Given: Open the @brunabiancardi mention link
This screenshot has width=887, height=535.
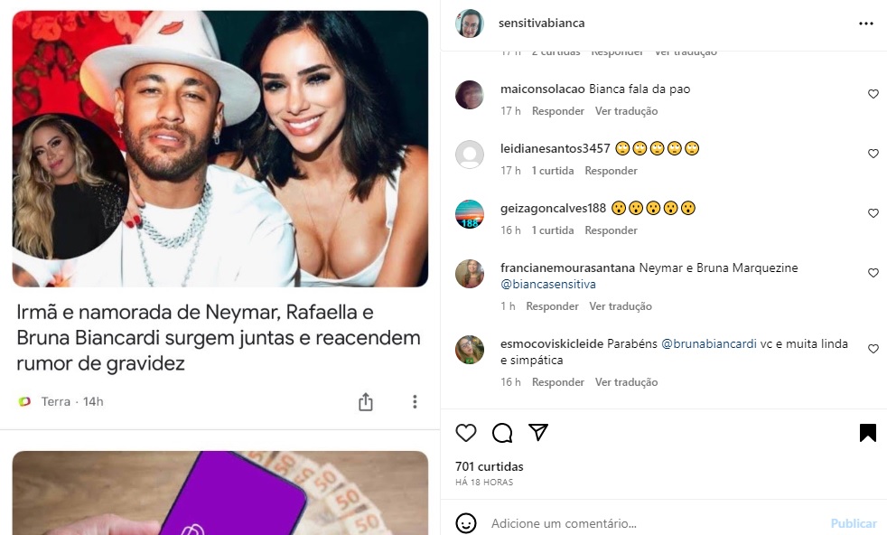Looking at the screenshot, I should [709, 343].
